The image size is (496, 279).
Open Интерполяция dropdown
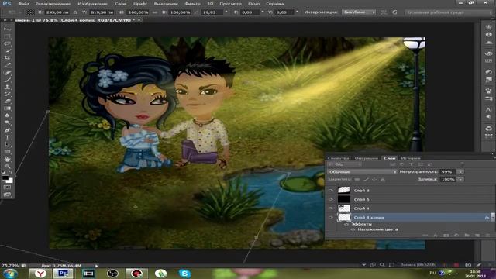(359, 12)
